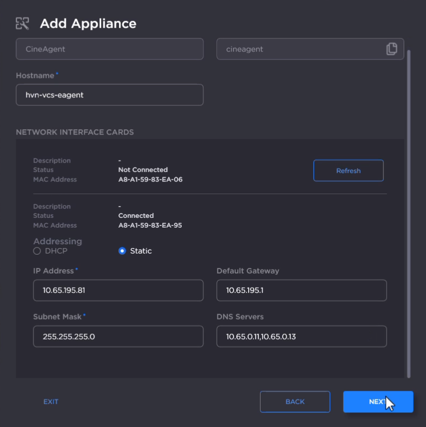Click the Subnet Mask input box
This screenshot has width=426, height=427.
pyautogui.click(x=118, y=336)
